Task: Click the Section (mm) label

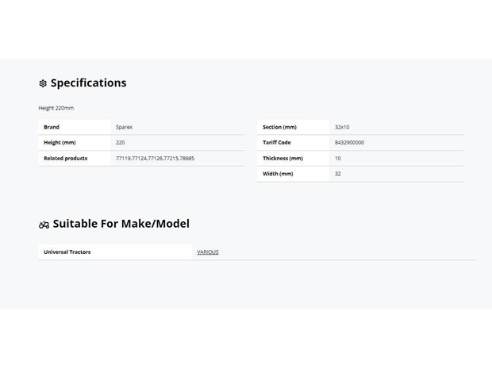Action: [x=279, y=127]
